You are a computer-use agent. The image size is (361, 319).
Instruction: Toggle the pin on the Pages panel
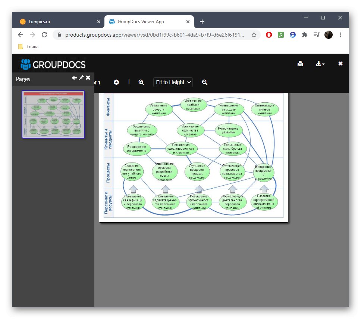81,78
